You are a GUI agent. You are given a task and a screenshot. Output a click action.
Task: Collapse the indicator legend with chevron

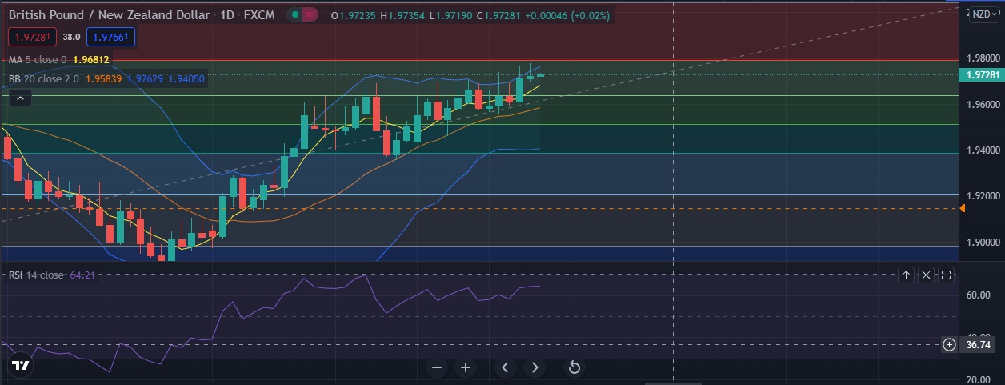tap(21, 98)
